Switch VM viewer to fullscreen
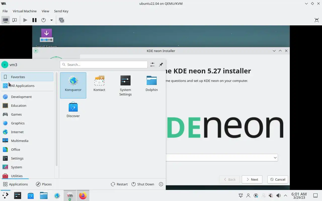The width and height of the screenshot is (322, 201). click(317, 20)
